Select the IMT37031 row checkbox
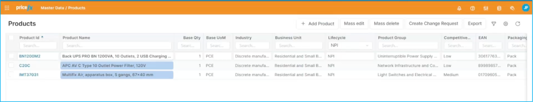Viewport: 533px width, 102px height. tap(11, 75)
